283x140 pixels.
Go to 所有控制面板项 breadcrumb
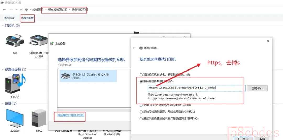pyautogui.click(x=58, y=10)
